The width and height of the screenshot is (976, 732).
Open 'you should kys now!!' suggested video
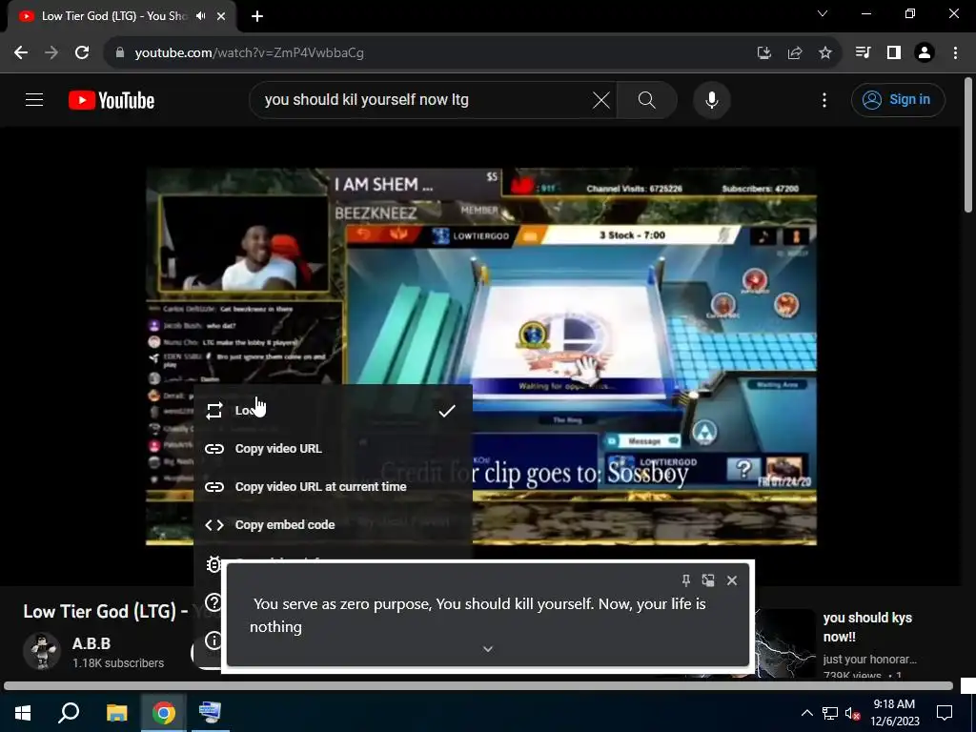click(867, 627)
